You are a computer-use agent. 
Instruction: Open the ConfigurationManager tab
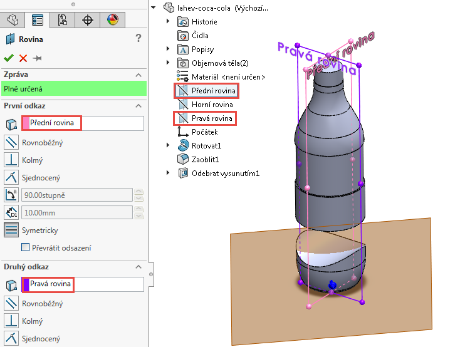pos(62,20)
